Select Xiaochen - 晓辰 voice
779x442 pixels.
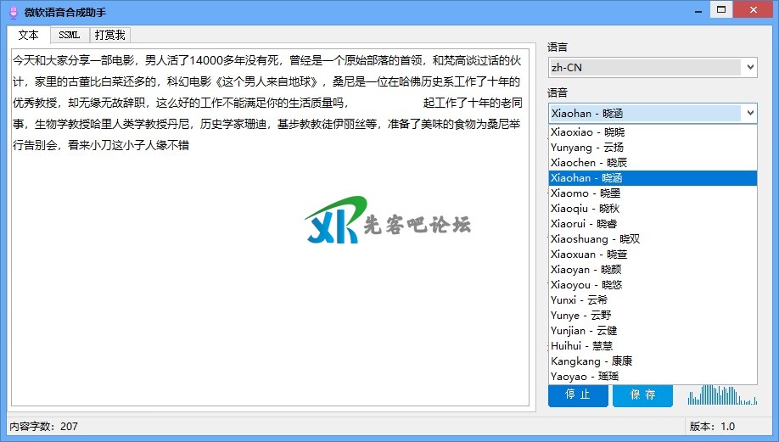click(589, 163)
